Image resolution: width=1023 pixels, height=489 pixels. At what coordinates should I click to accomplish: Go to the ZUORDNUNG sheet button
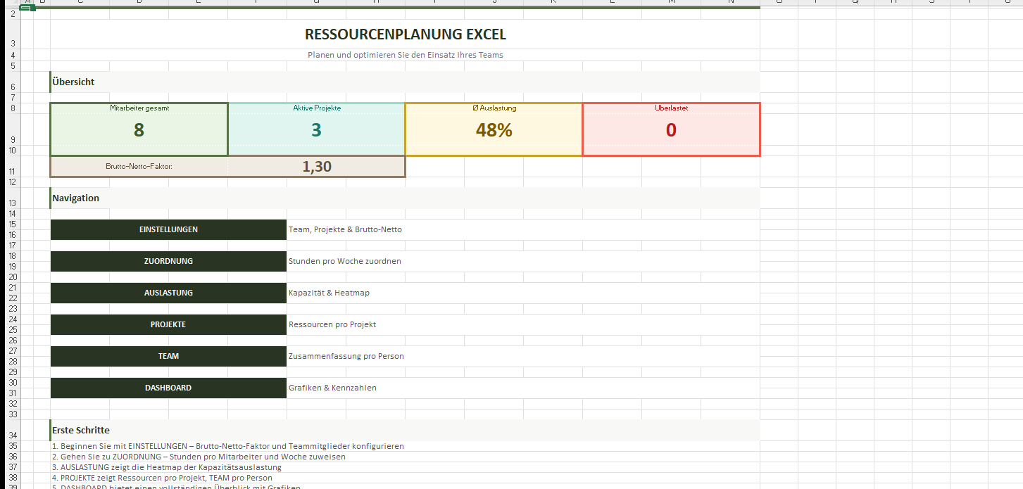coord(168,261)
